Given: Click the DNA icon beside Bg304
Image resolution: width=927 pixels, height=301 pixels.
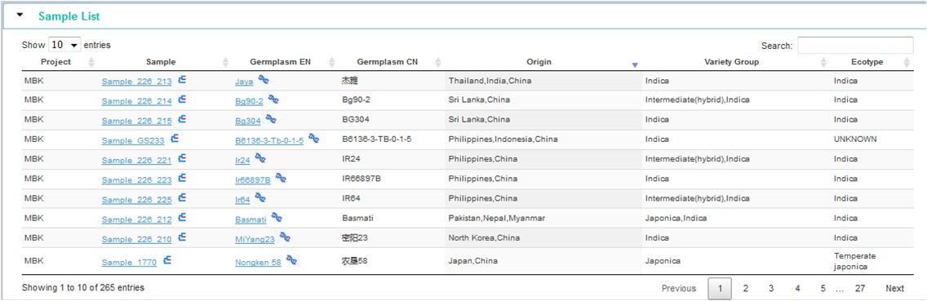Looking at the screenshot, I should point(271,119).
